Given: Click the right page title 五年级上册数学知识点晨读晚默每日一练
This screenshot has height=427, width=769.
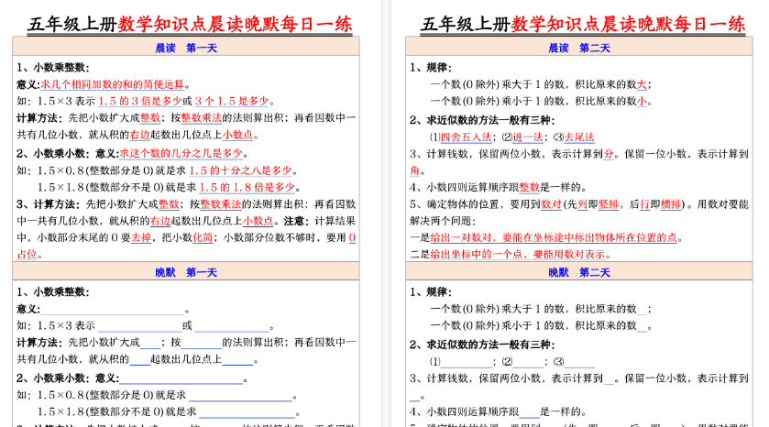Looking at the screenshot, I should click(x=583, y=24).
